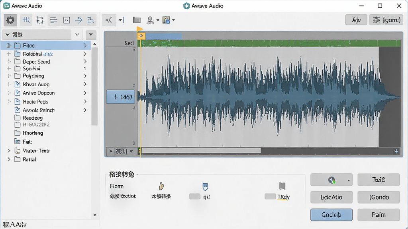Image resolution: width=408 pixels, height=229 pixels.
Task: Click the right arrow toolbar icon
Action: coord(78,20)
